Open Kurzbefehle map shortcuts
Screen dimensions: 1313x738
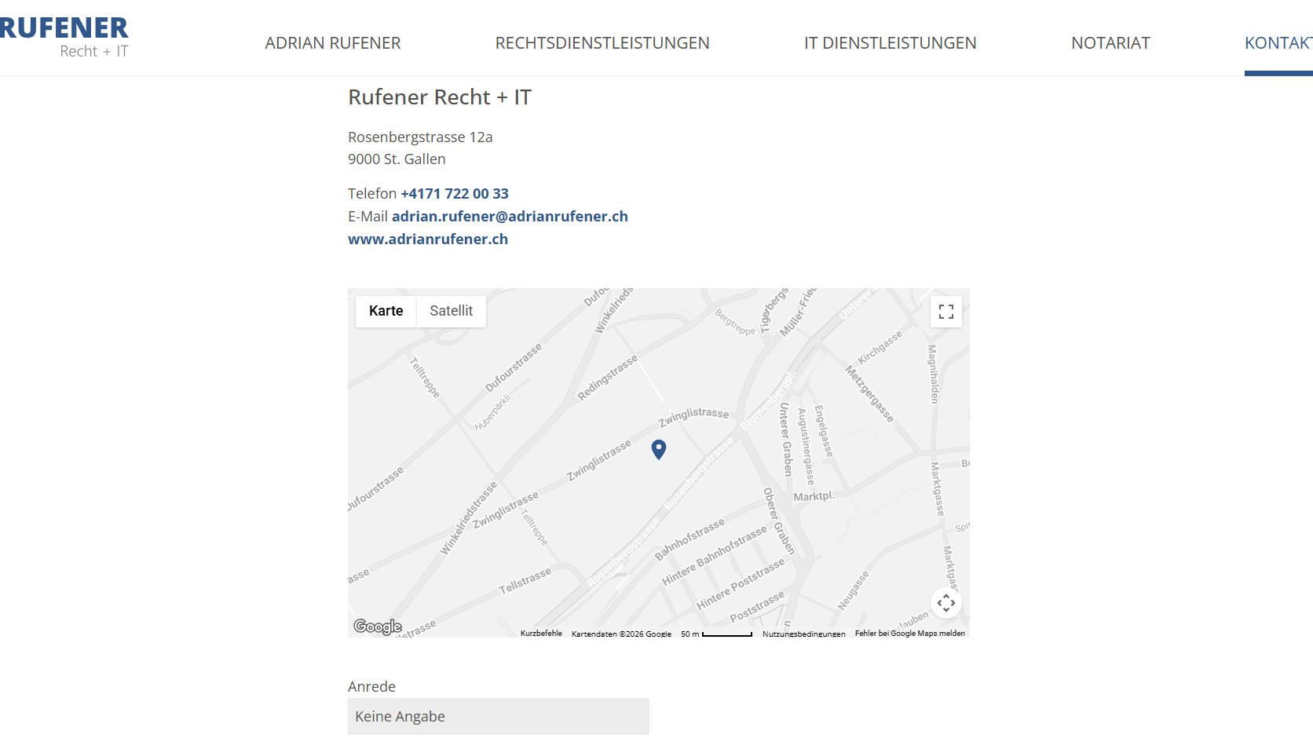click(541, 633)
